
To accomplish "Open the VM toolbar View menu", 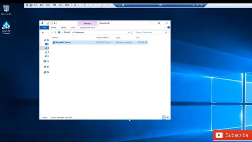I will click(x=48, y=5).
